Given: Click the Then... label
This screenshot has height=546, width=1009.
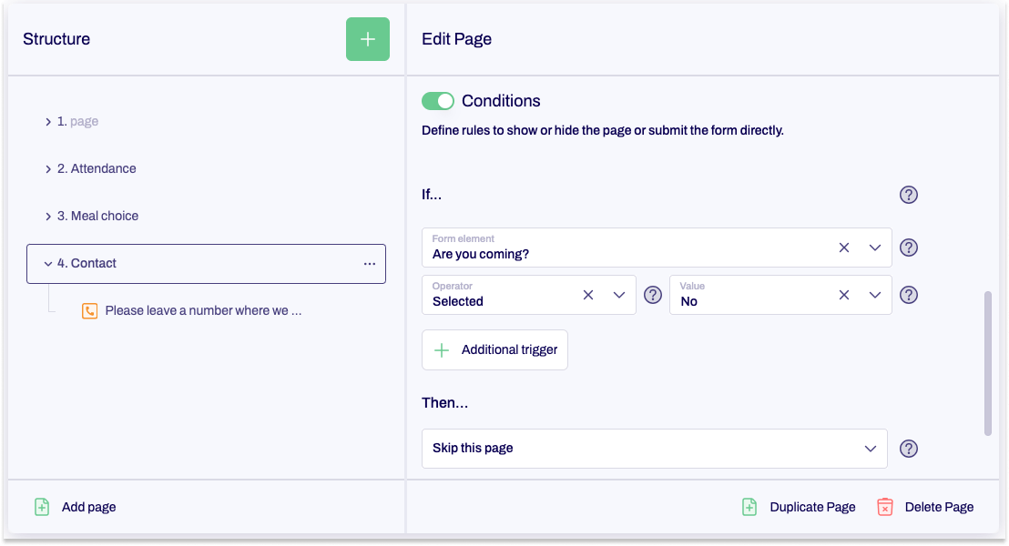Looking at the screenshot, I should click(x=444, y=403).
